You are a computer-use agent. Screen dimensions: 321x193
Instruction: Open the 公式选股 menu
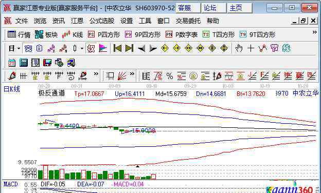pos(102,21)
